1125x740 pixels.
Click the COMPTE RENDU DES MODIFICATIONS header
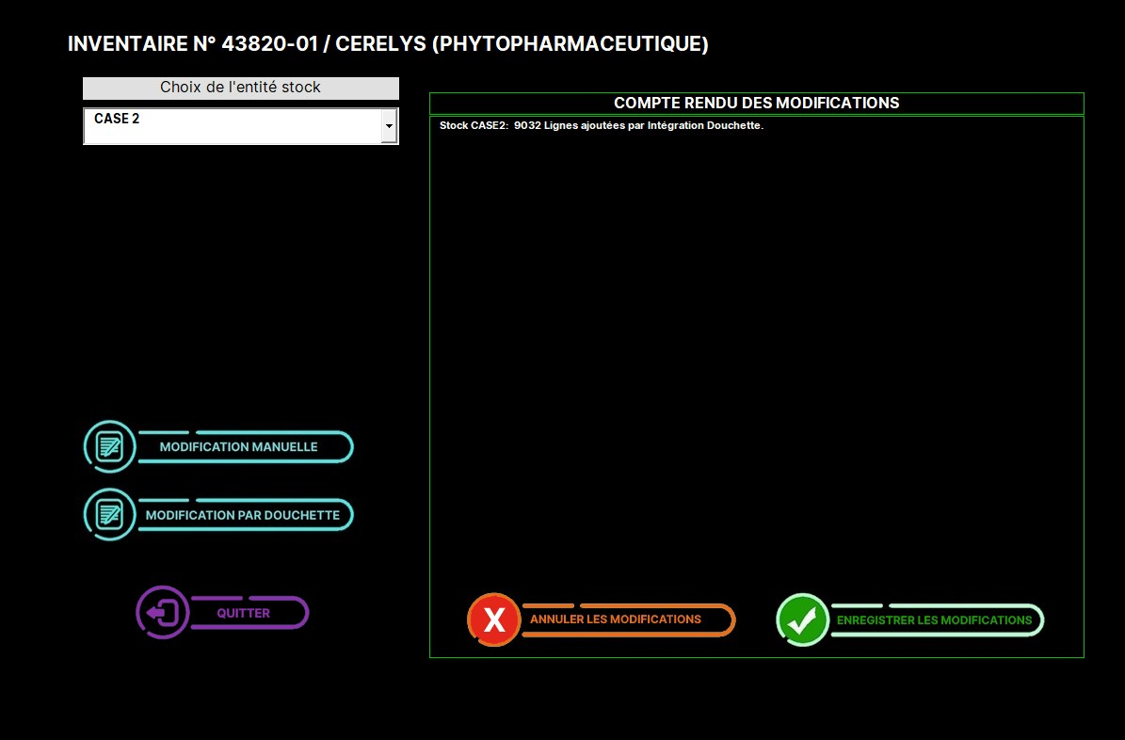(x=756, y=103)
